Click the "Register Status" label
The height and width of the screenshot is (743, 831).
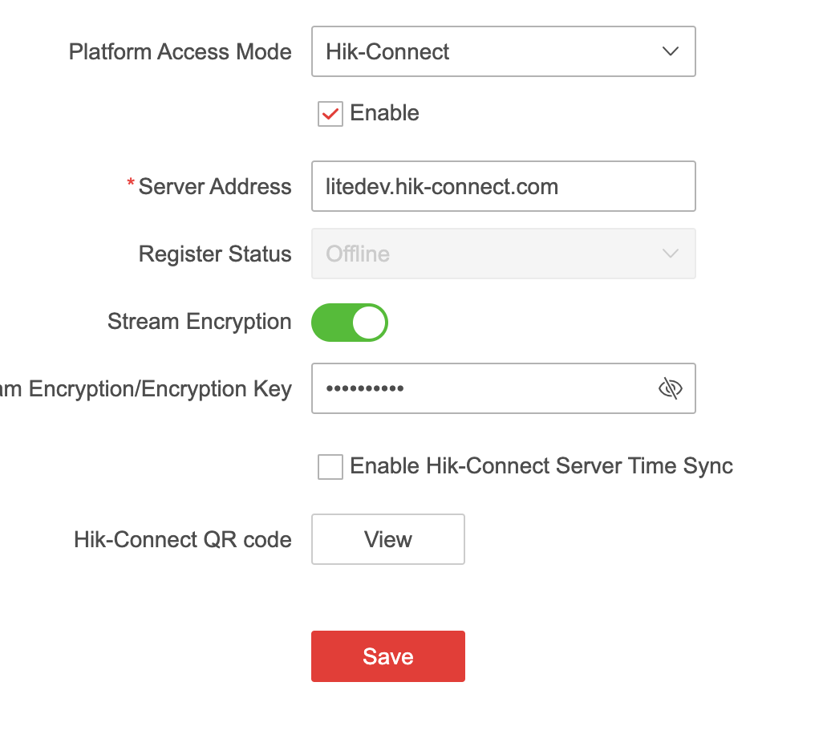(214, 254)
